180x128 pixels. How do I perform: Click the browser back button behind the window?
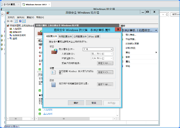point(2,14)
